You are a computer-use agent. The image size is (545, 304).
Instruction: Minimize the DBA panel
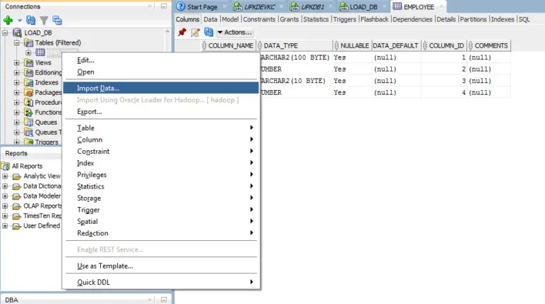[x=164, y=300]
